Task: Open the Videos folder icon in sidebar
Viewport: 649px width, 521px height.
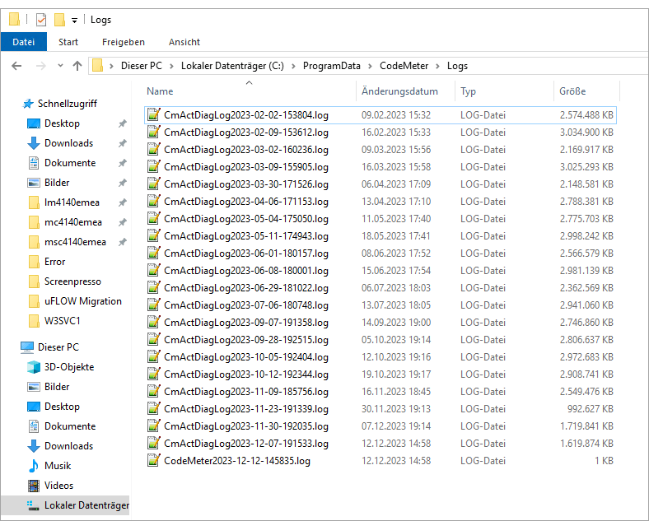Action: coord(34,486)
